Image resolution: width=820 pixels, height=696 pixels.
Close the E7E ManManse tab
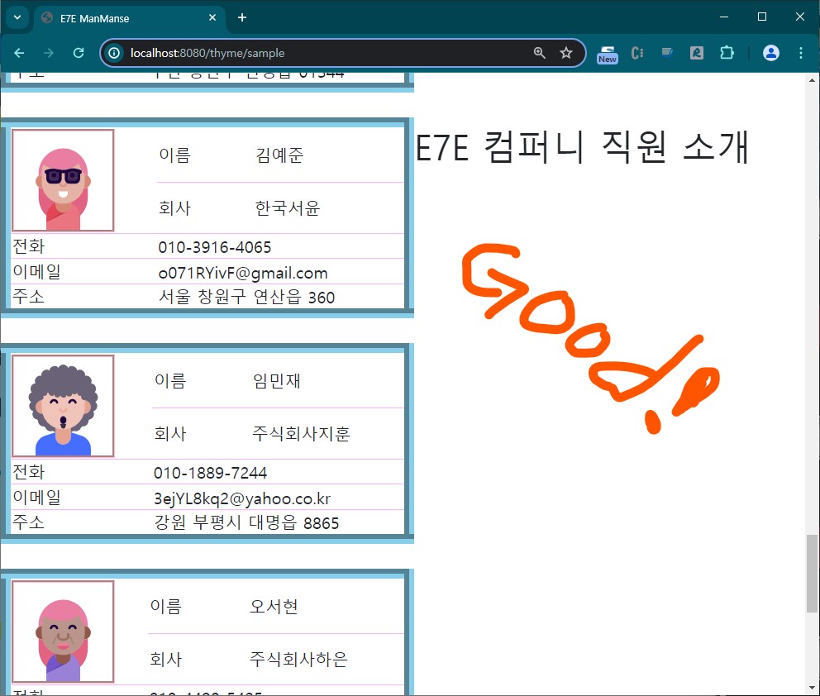(212, 18)
